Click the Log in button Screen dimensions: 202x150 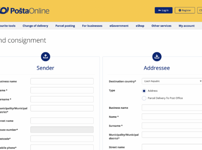pyautogui.click(x=164, y=10)
